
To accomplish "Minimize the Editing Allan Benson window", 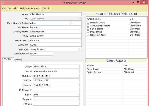I will pyautogui.click(x=133, y=2).
